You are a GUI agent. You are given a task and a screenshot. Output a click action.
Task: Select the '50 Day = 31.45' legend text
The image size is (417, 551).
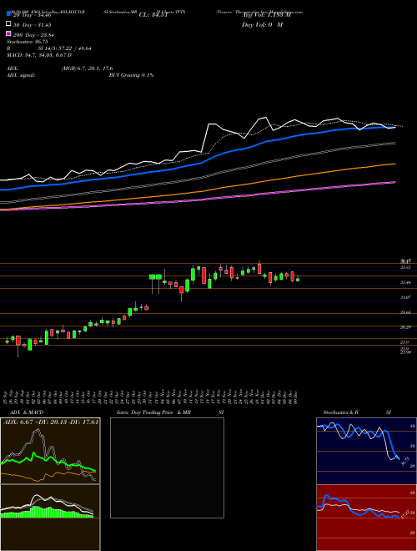click(33, 25)
